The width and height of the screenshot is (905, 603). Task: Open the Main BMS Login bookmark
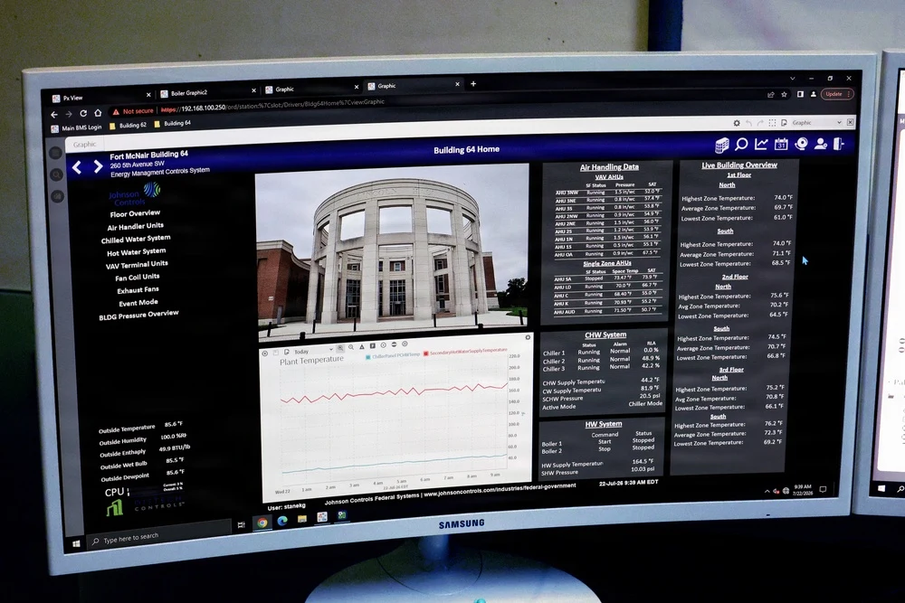(x=76, y=128)
